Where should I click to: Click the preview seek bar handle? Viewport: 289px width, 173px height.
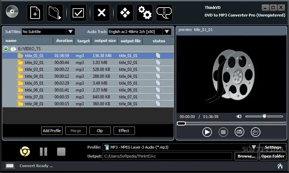[181, 123]
